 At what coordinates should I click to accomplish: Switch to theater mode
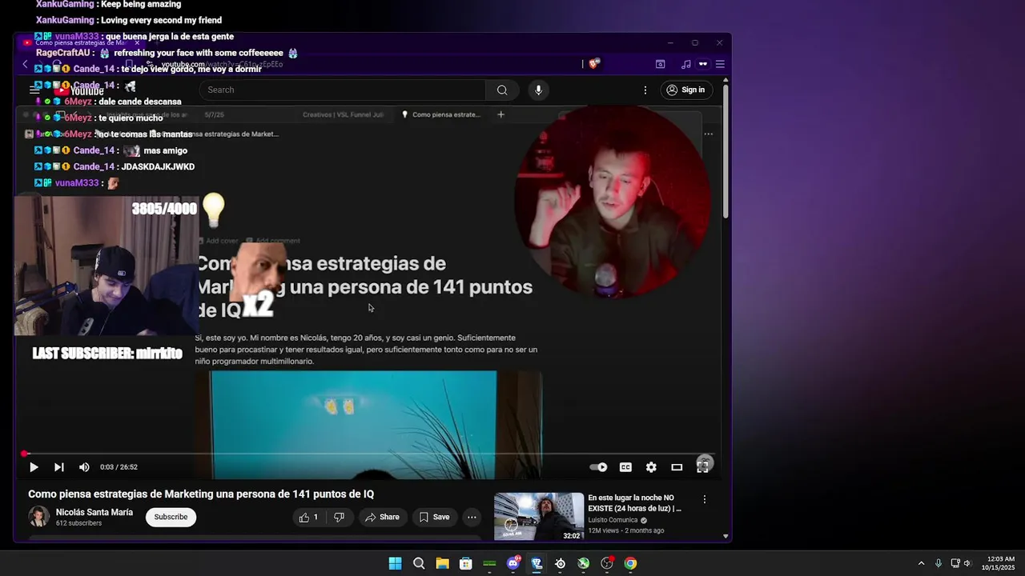[677, 467]
